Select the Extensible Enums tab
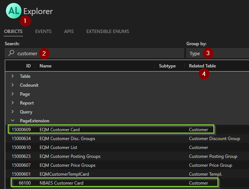The image size is (249, 189). [107, 31]
